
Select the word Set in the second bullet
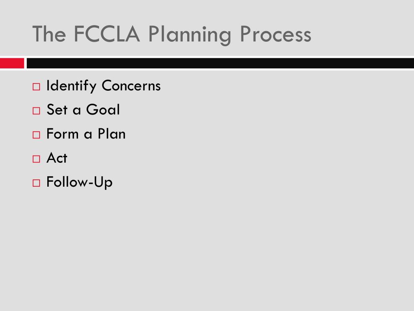[57, 109]
